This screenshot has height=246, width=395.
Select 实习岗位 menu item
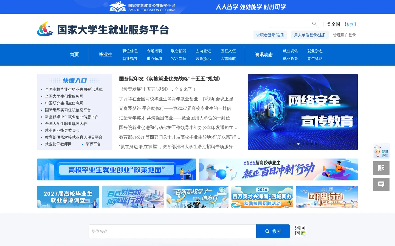click(179, 58)
